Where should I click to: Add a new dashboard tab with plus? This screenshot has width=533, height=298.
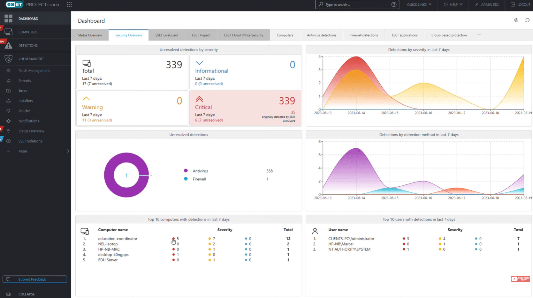(x=479, y=35)
